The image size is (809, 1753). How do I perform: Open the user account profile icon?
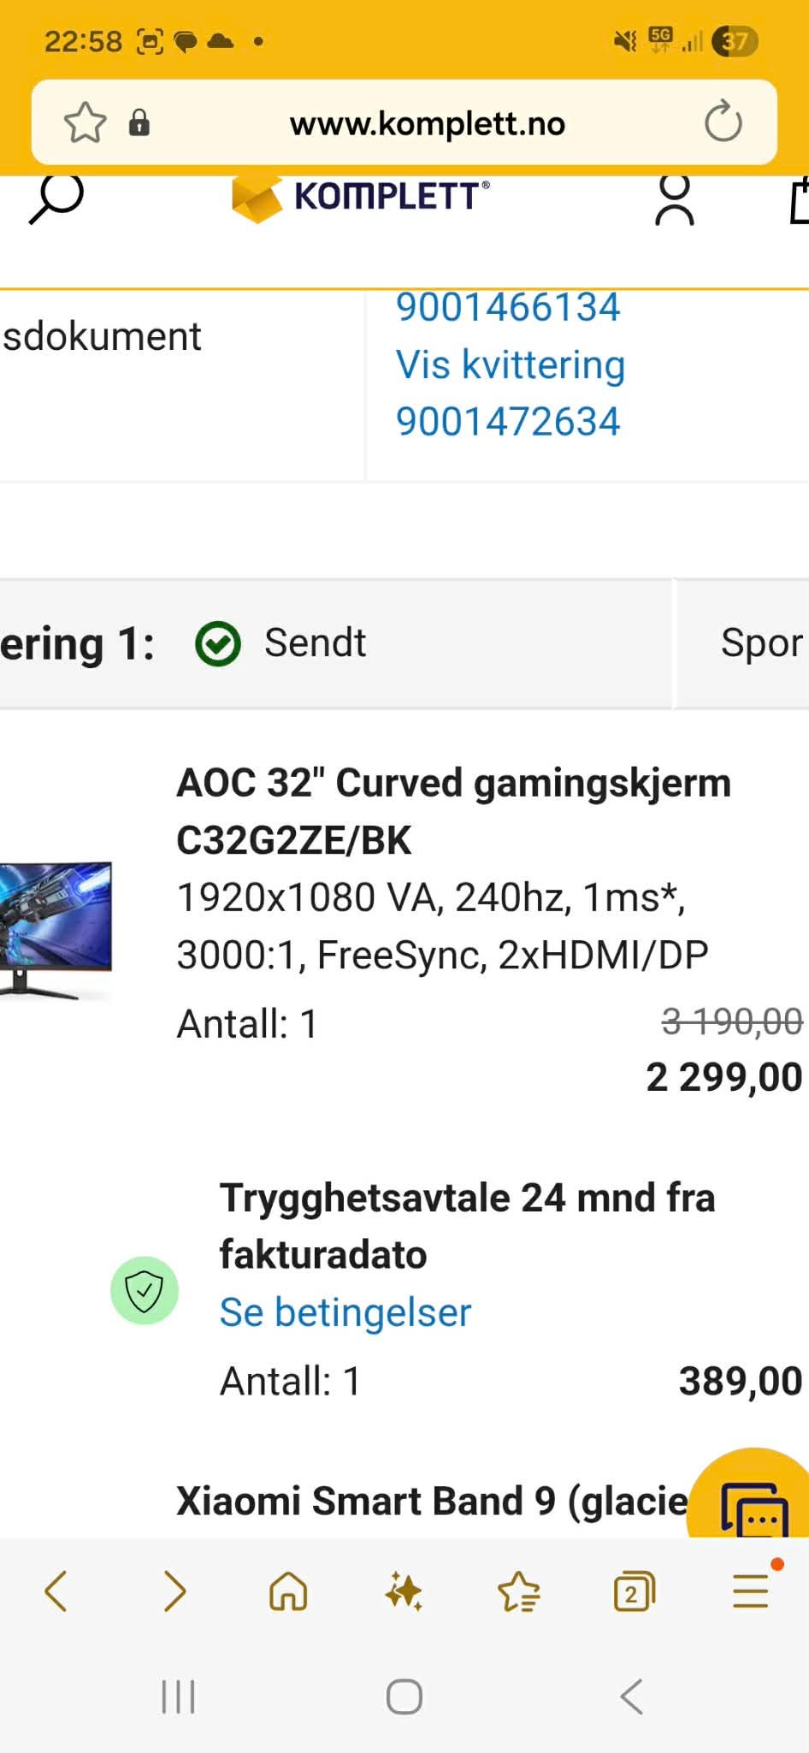[675, 200]
